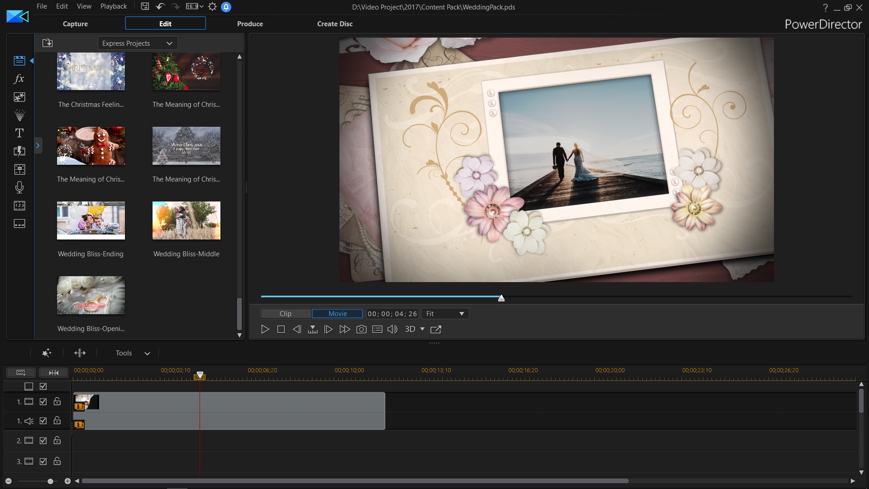
Task: Open the Fit zoom dropdown
Action: (445, 314)
